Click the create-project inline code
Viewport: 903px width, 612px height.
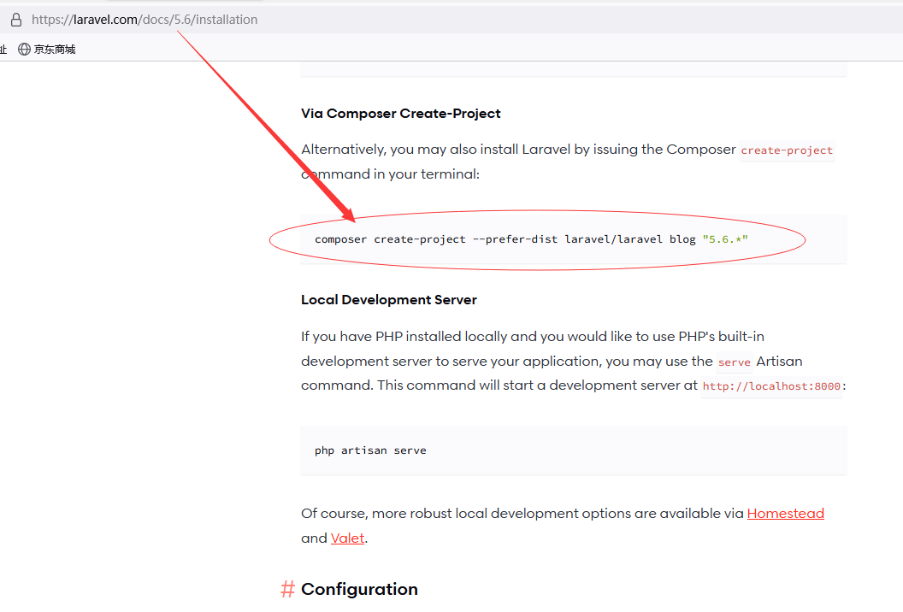(787, 150)
